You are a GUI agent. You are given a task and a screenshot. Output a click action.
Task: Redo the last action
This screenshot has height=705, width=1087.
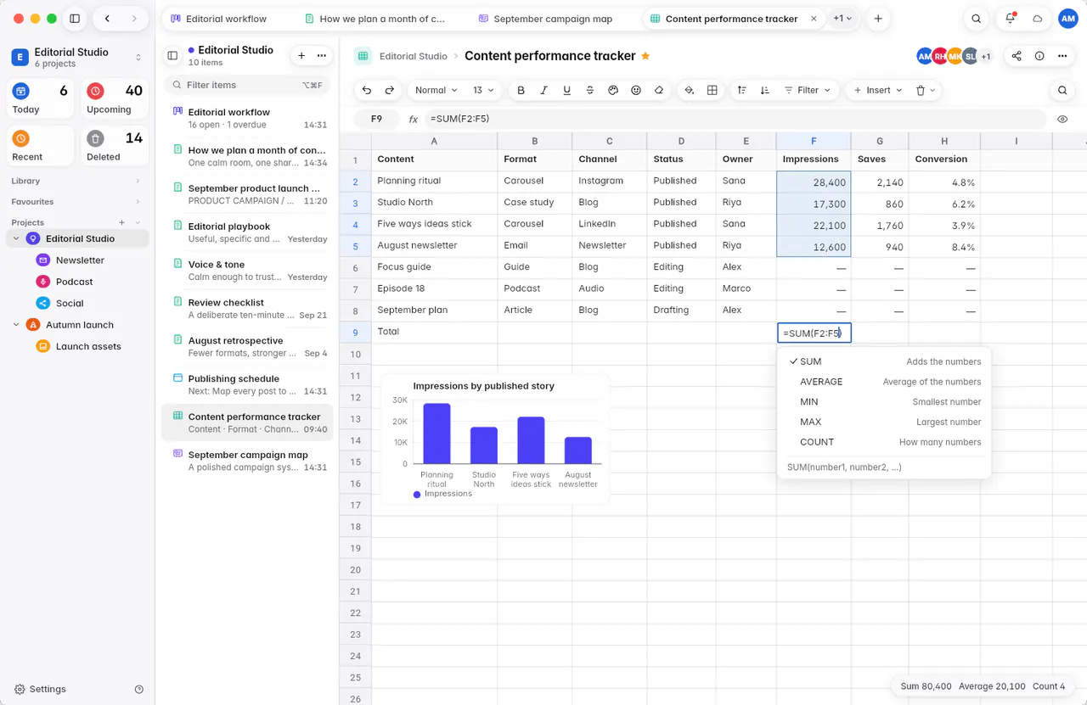[390, 90]
